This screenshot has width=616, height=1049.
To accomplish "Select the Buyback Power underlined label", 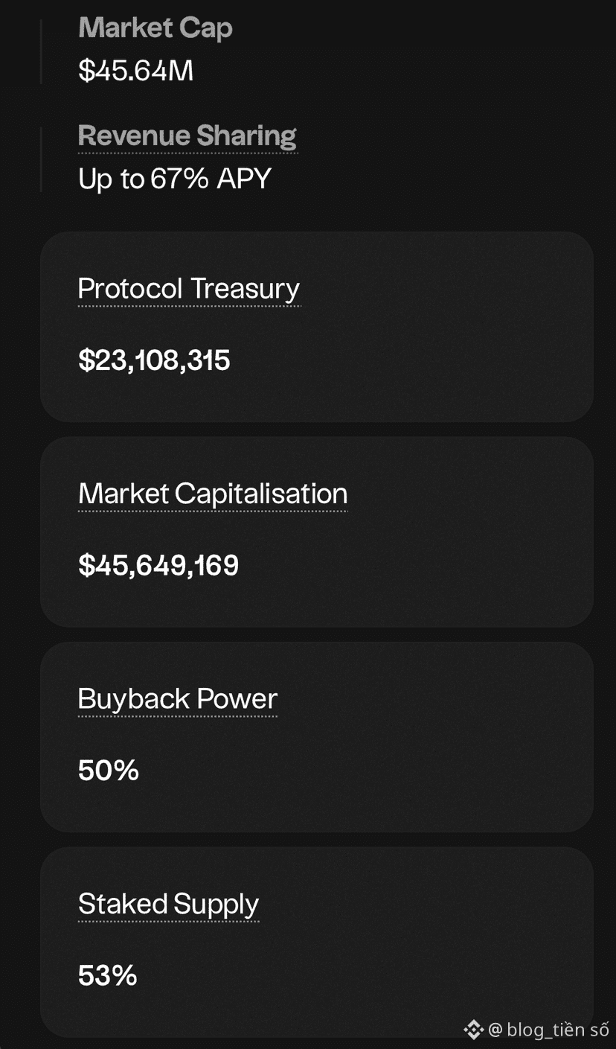I will (178, 698).
